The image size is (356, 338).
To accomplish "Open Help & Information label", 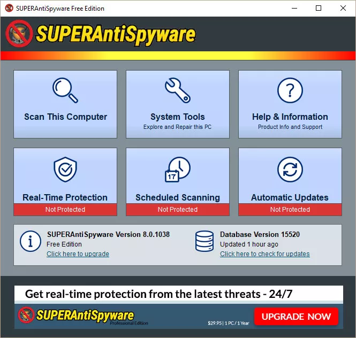I will (x=290, y=117).
